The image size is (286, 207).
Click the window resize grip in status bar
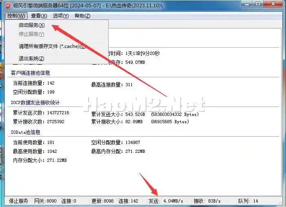280,202
